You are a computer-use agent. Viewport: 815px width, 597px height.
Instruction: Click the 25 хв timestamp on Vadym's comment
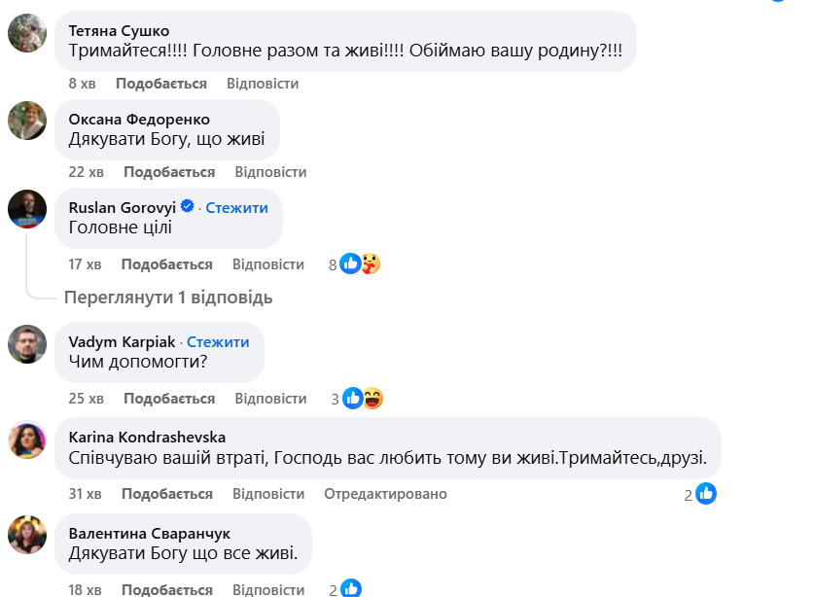click(87, 399)
